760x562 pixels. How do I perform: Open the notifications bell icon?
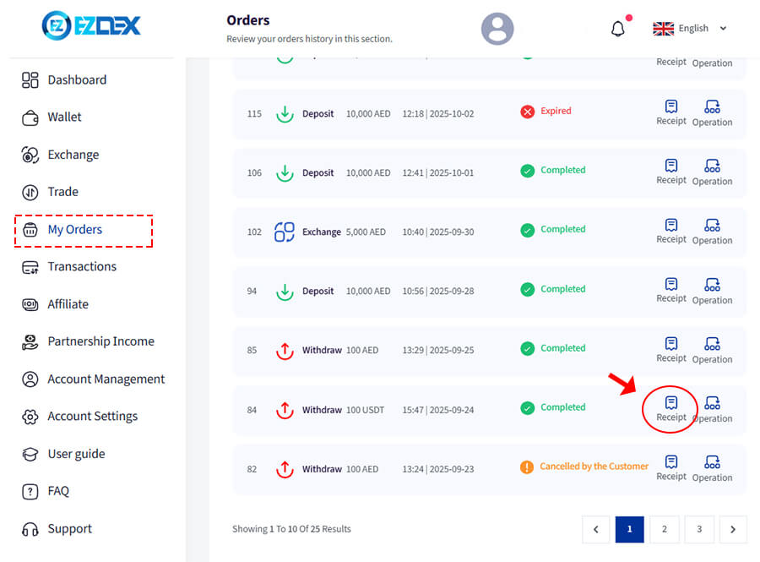point(617,29)
